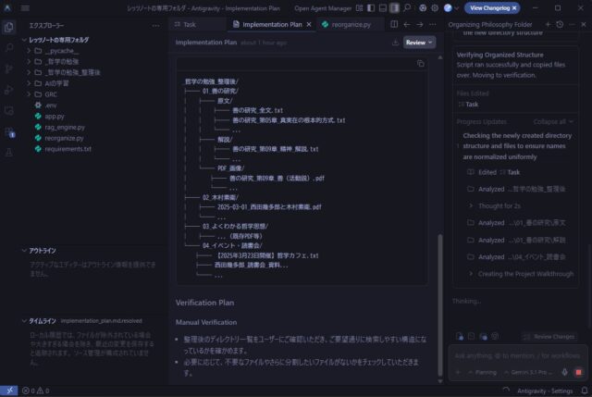Expand the __pycache__ folder
592x397 pixels.
62,51
